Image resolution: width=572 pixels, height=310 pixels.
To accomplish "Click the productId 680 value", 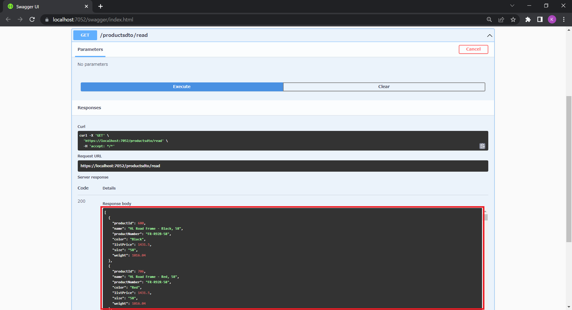I will click(141, 223).
